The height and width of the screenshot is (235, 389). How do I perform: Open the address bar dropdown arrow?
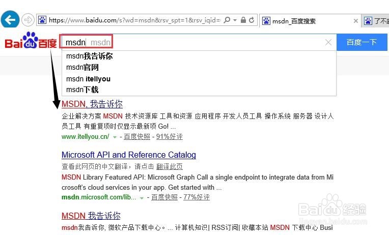[235, 20]
